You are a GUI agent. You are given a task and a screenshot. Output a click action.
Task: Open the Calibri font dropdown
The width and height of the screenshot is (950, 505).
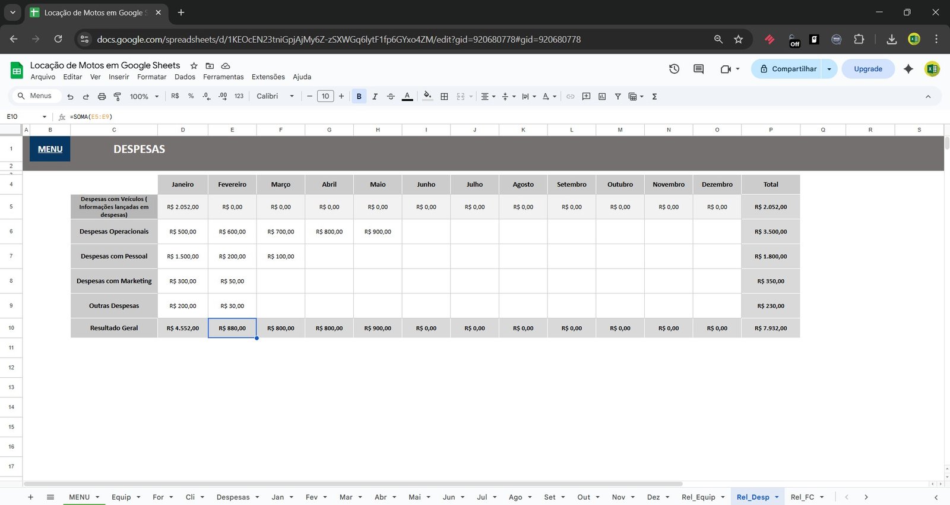(275, 96)
